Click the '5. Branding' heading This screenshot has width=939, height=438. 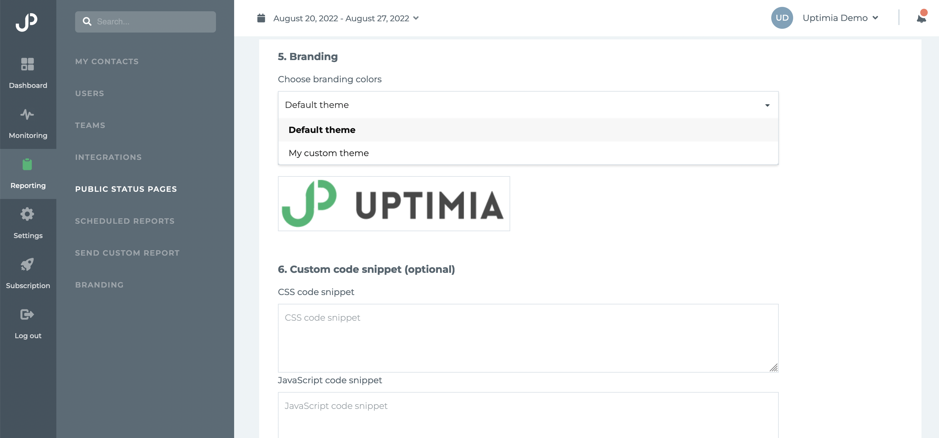click(x=308, y=57)
